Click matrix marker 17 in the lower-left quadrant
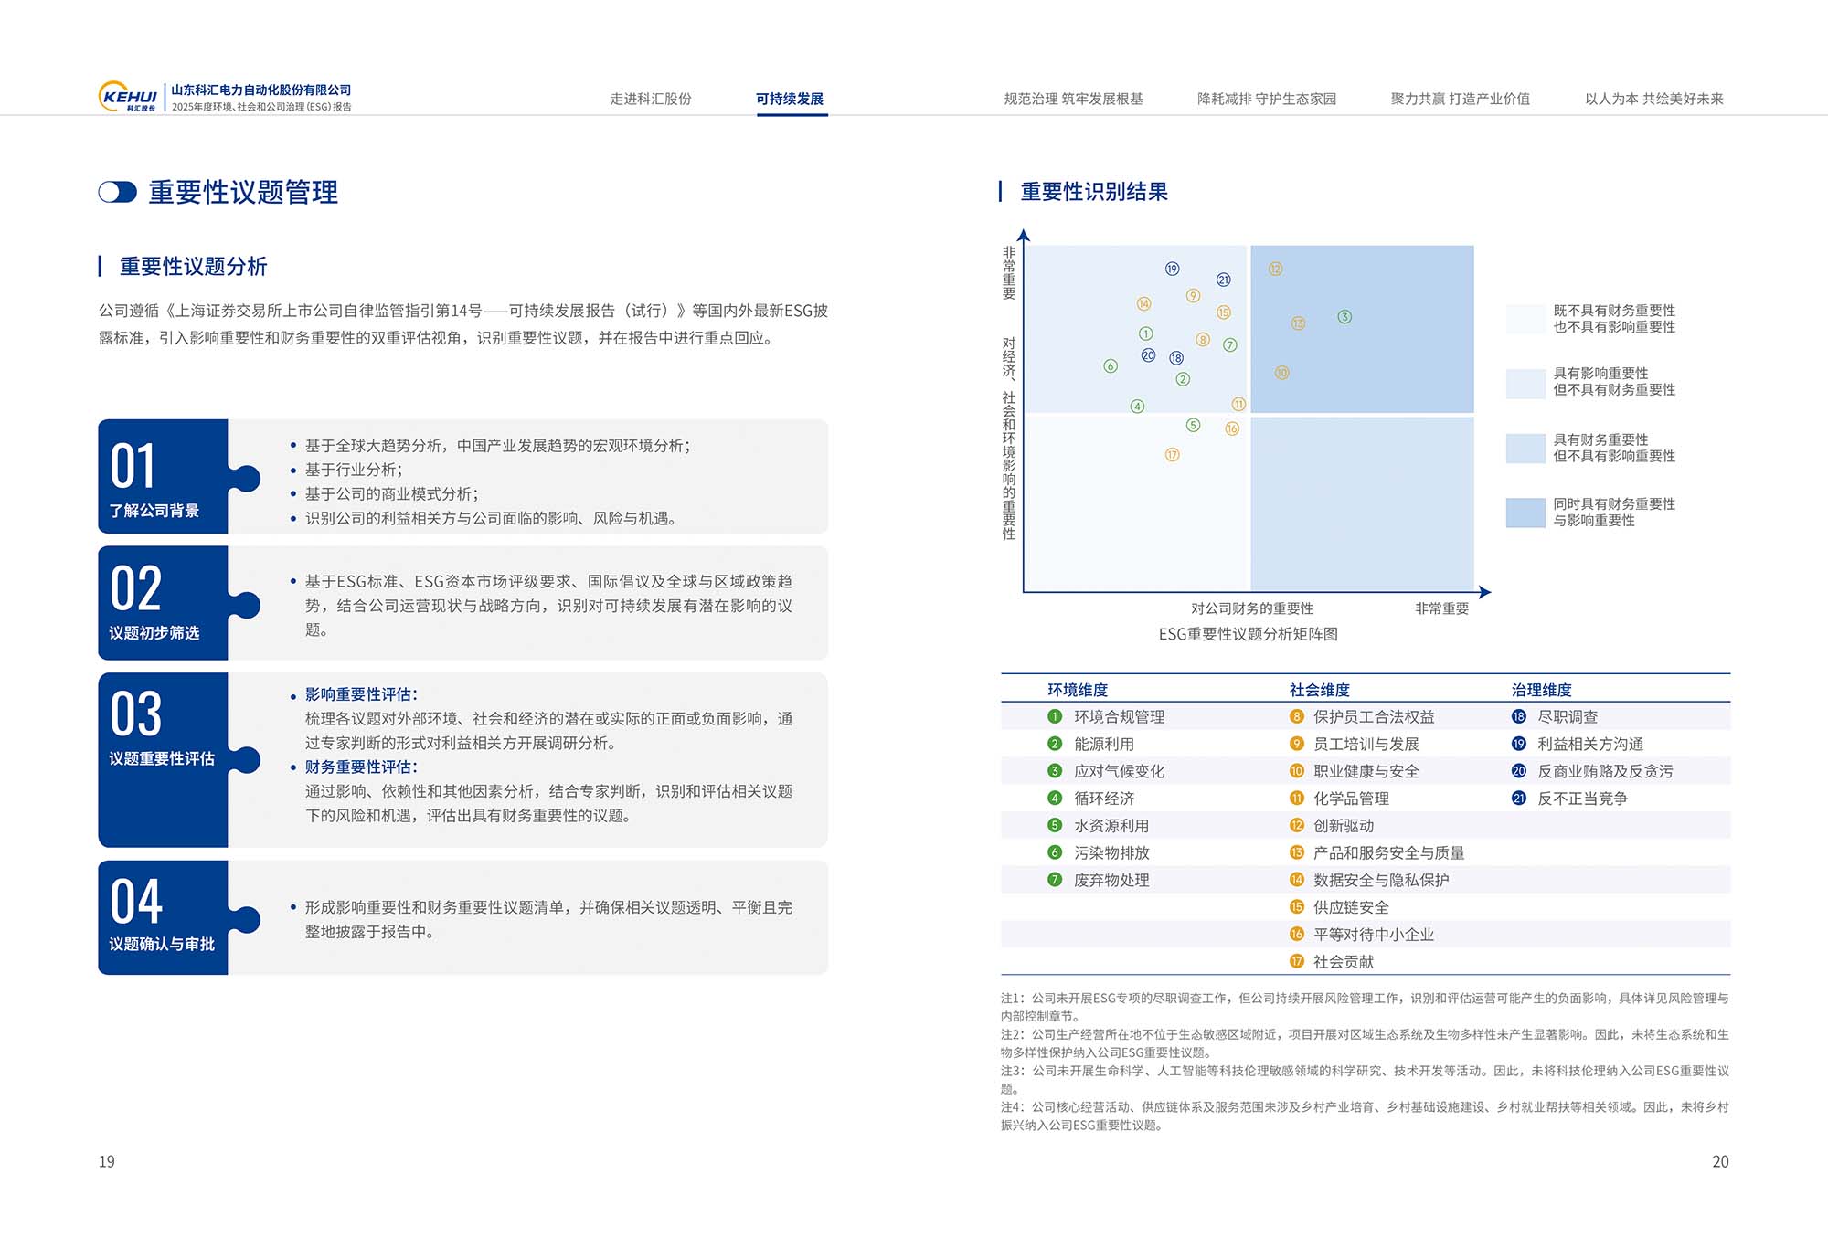This screenshot has width=1828, height=1248. [x=1173, y=455]
